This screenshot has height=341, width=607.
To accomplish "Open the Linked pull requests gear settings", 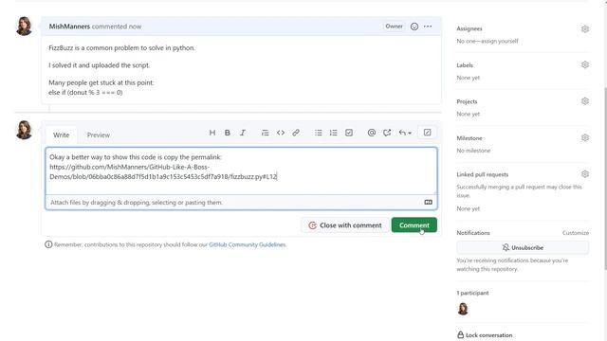I will click(585, 174).
